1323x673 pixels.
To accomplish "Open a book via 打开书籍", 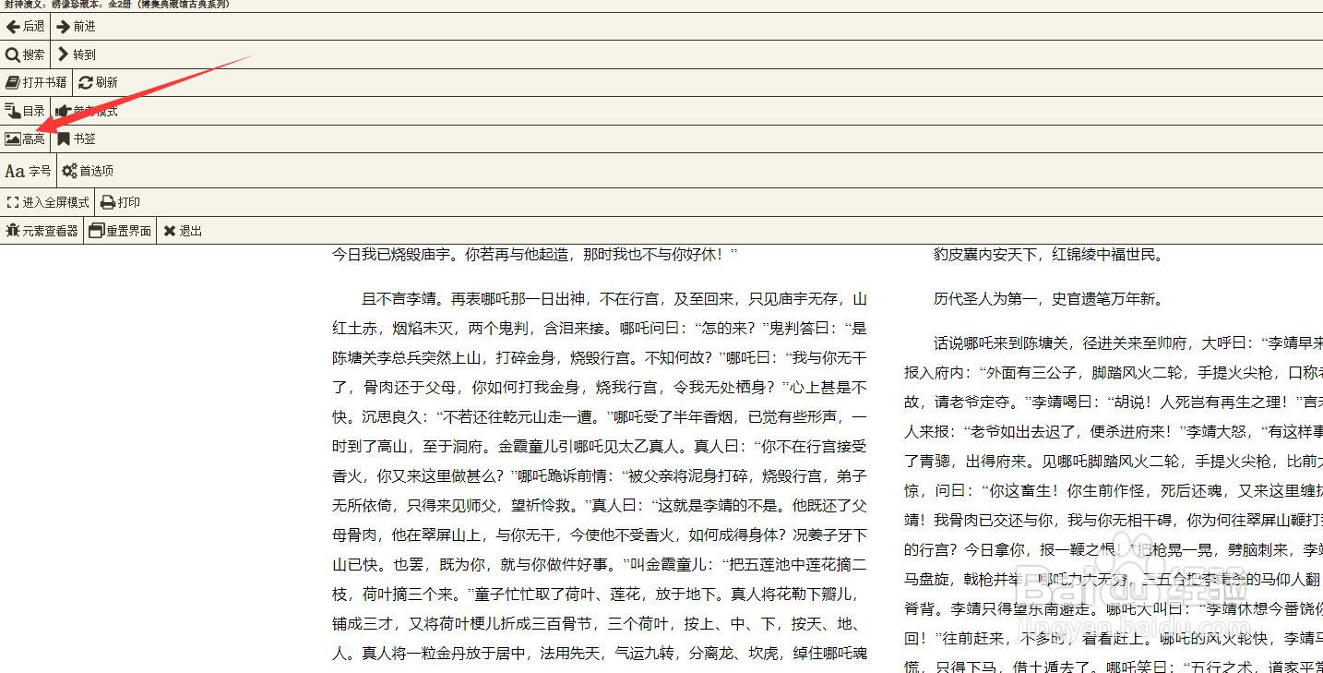I will pyautogui.click(x=36, y=82).
